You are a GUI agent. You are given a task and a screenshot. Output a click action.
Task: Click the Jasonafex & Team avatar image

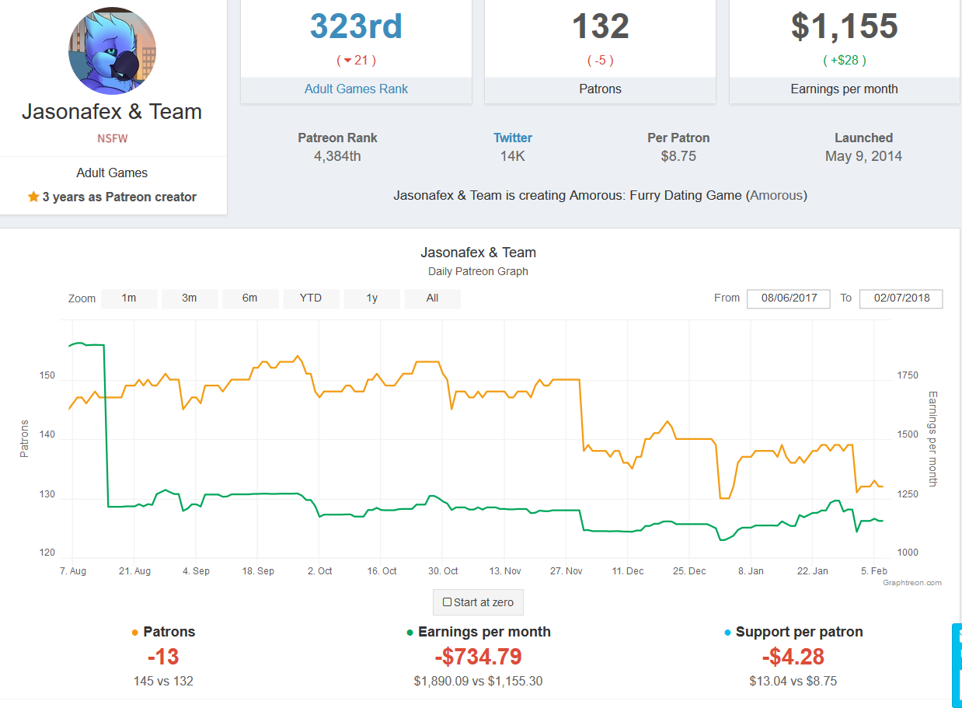[x=113, y=51]
